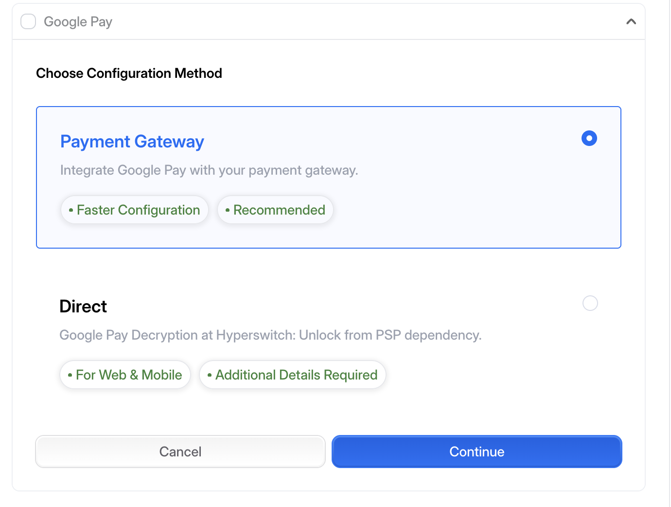Click the Payment Gateway heading
The height and width of the screenshot is (507, 671).
coord(132,142)
